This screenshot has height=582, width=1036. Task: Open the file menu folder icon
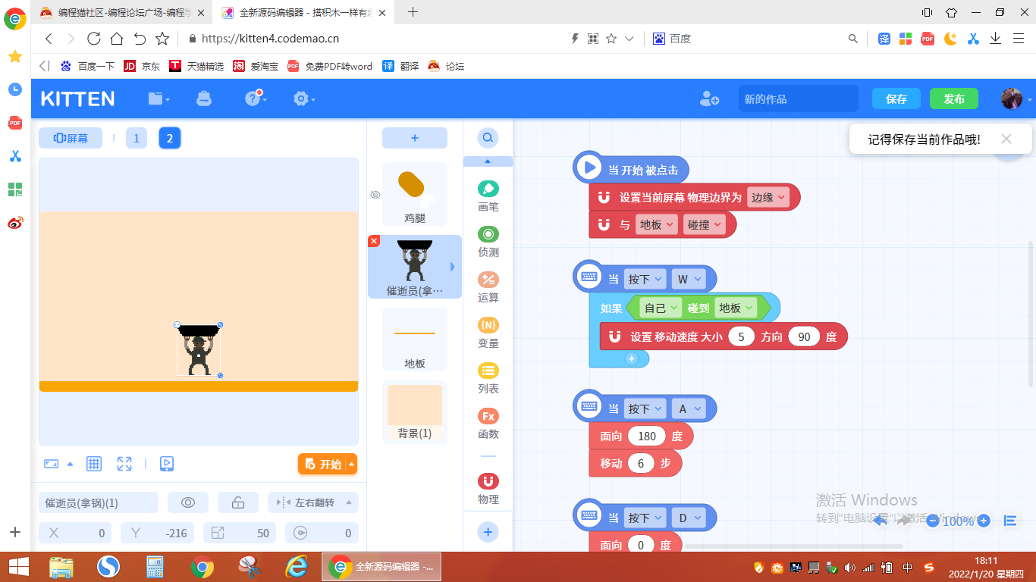pos(159,99)
